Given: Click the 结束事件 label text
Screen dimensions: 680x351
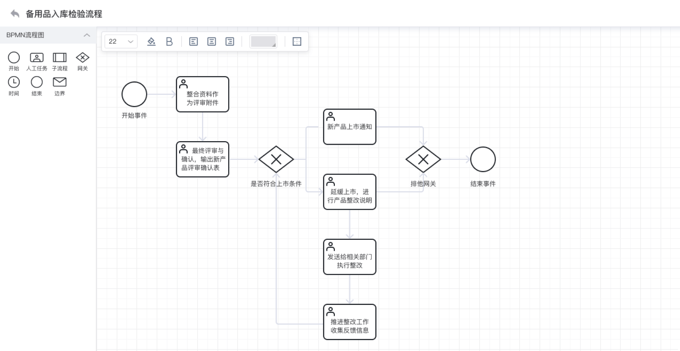Looking at the screenshot, I should point(483,184).
